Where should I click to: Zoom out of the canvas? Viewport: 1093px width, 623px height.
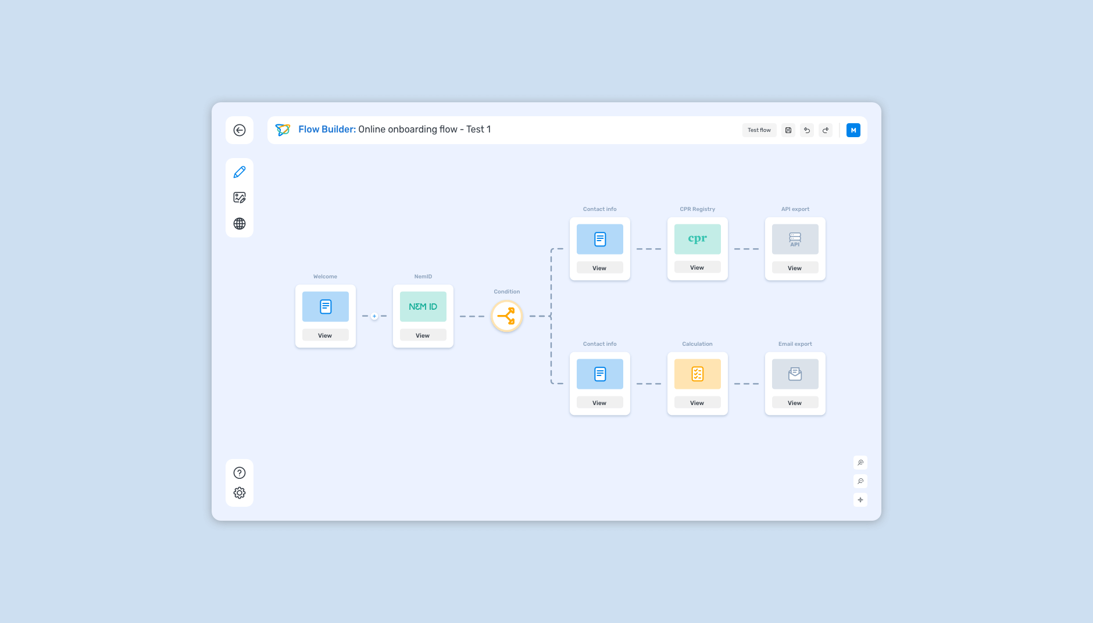[x=860, y=481]
